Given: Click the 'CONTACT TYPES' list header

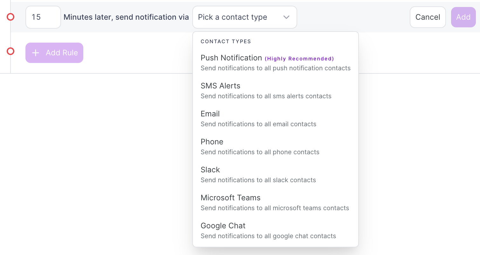Looking at the screenshot, I should pyautogui.click(x=226, y=41).
